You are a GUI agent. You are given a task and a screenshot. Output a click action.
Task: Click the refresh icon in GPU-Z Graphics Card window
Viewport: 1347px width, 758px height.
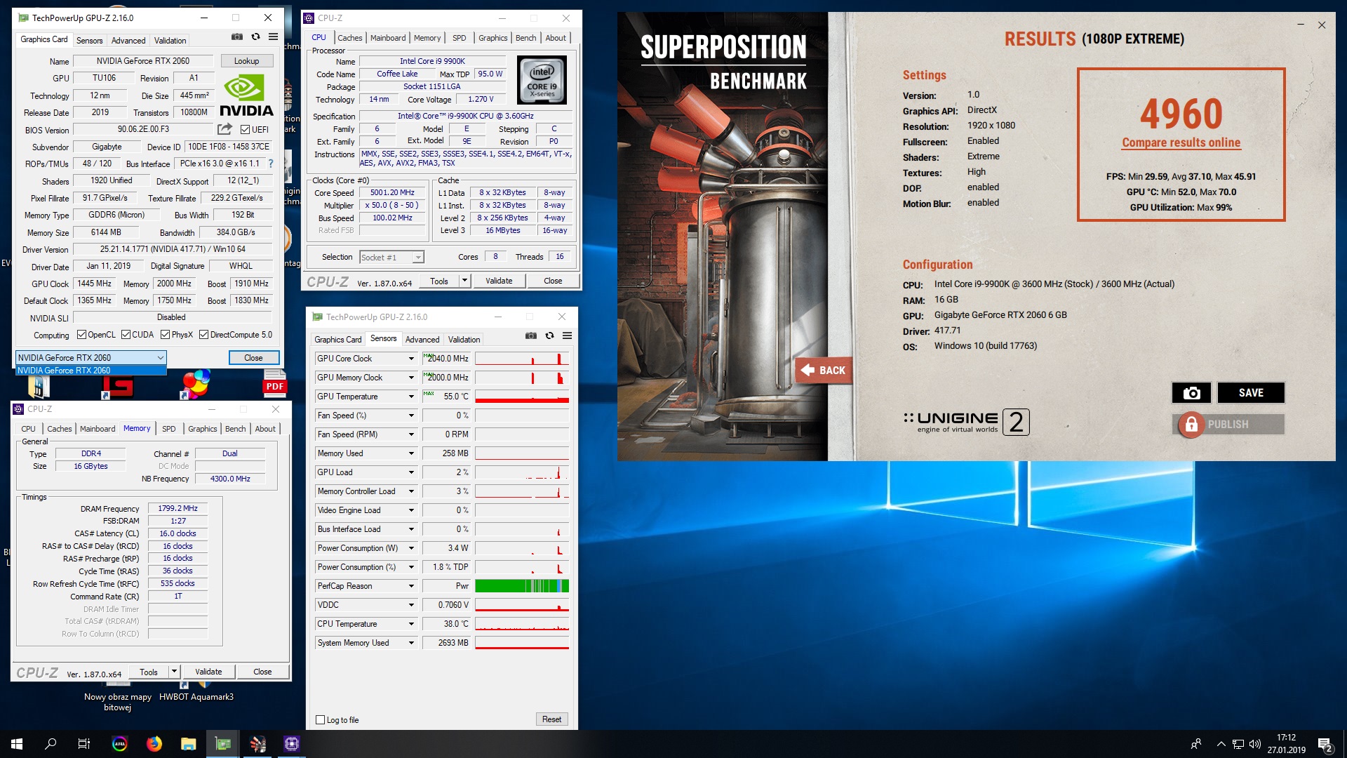pyautogui.click(x=255, y=37)
